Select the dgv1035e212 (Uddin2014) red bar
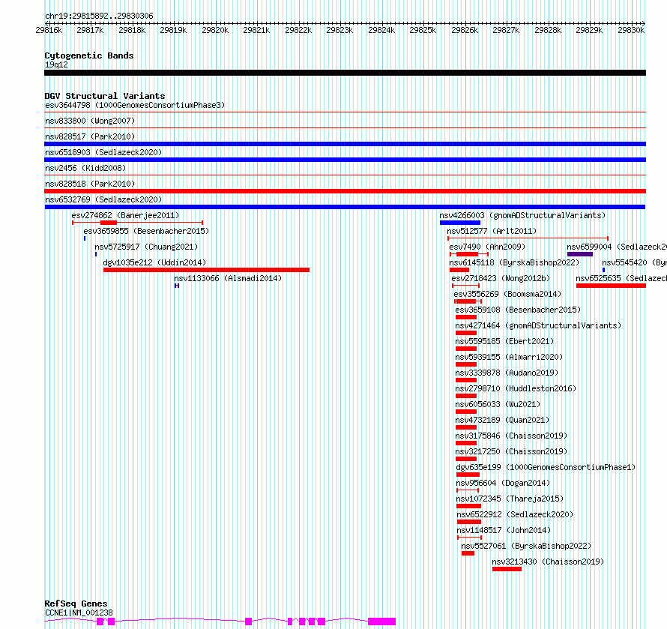The height and width of the screenshot is (629, 667). [206, 270]
